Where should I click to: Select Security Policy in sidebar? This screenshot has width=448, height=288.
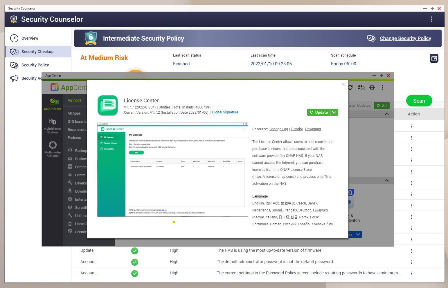pos(35,65)
